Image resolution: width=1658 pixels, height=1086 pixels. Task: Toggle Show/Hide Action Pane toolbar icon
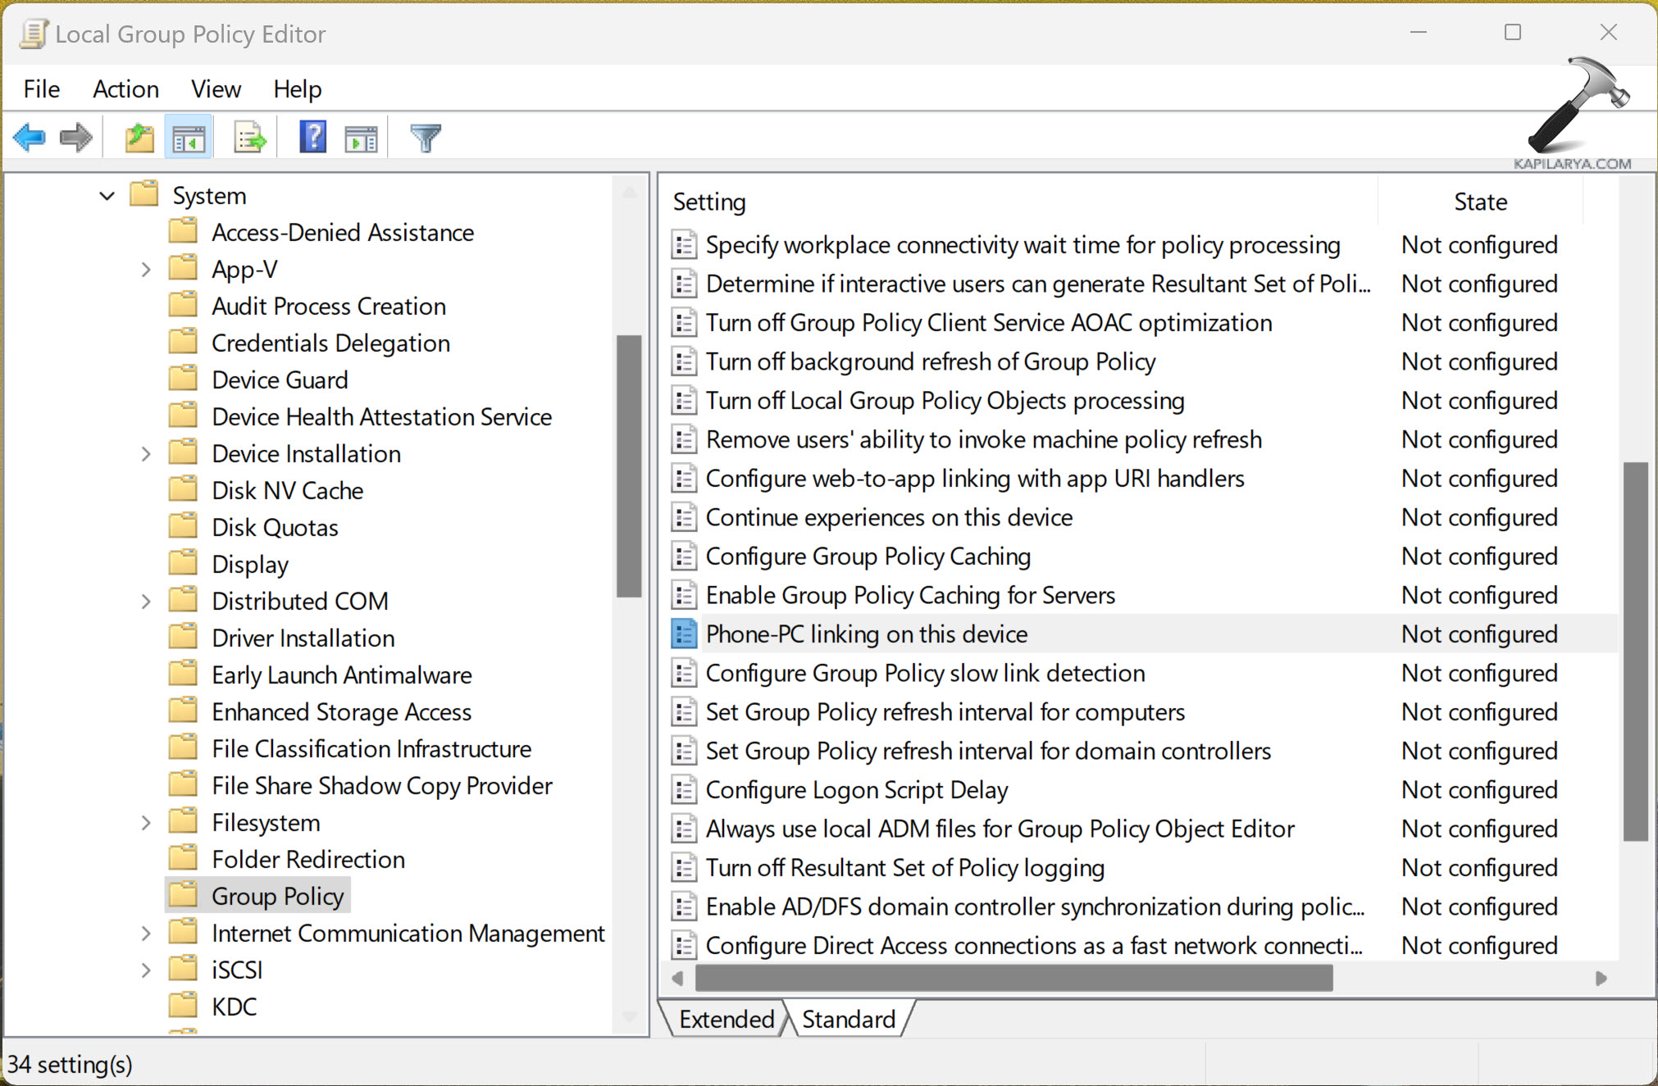(361, 138)
